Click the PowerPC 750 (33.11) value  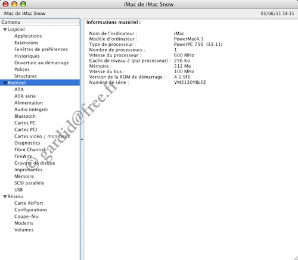(198, 45)
